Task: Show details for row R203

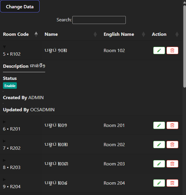Action: click(x=4, y=160)
